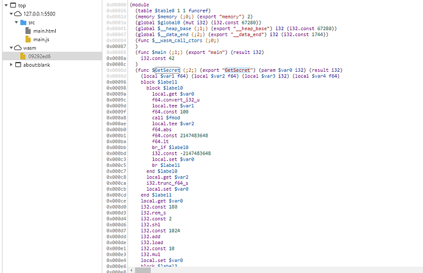Collapse the wasm origin node
The image size is (423, 273).
tap(11, 48)
